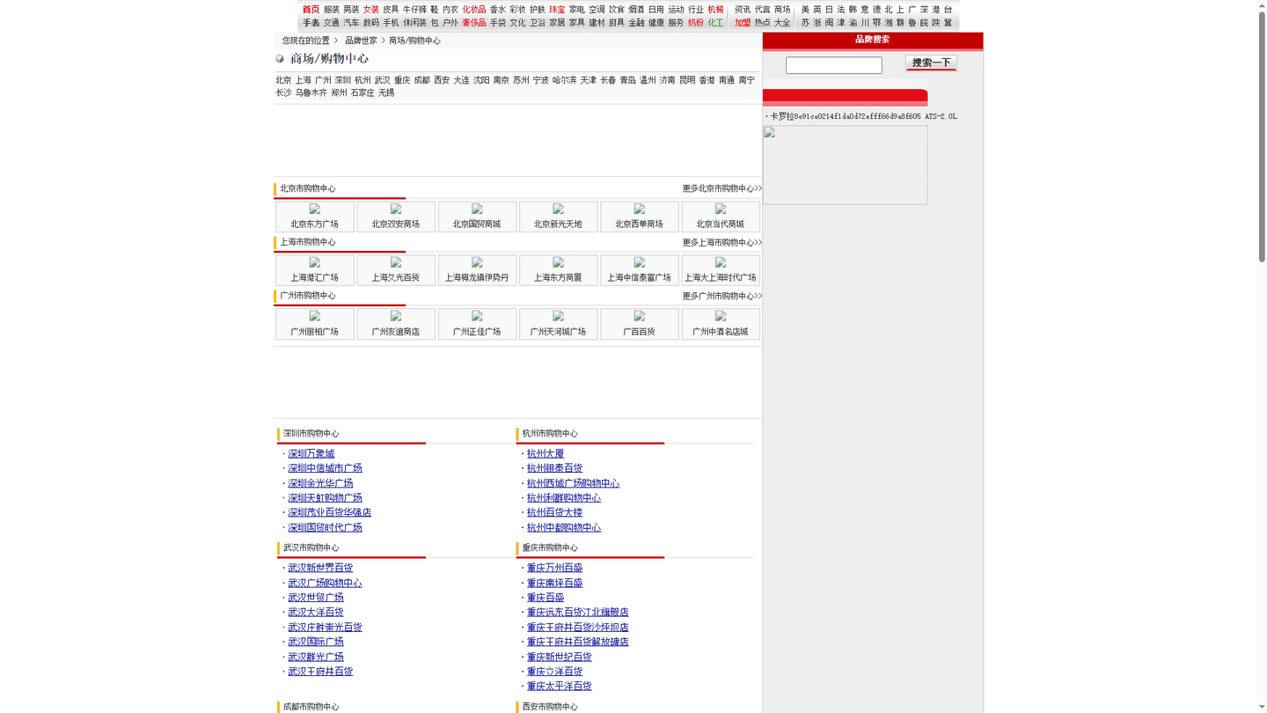Click 品牌世家 in the breadcrumb

pos(361,40)
